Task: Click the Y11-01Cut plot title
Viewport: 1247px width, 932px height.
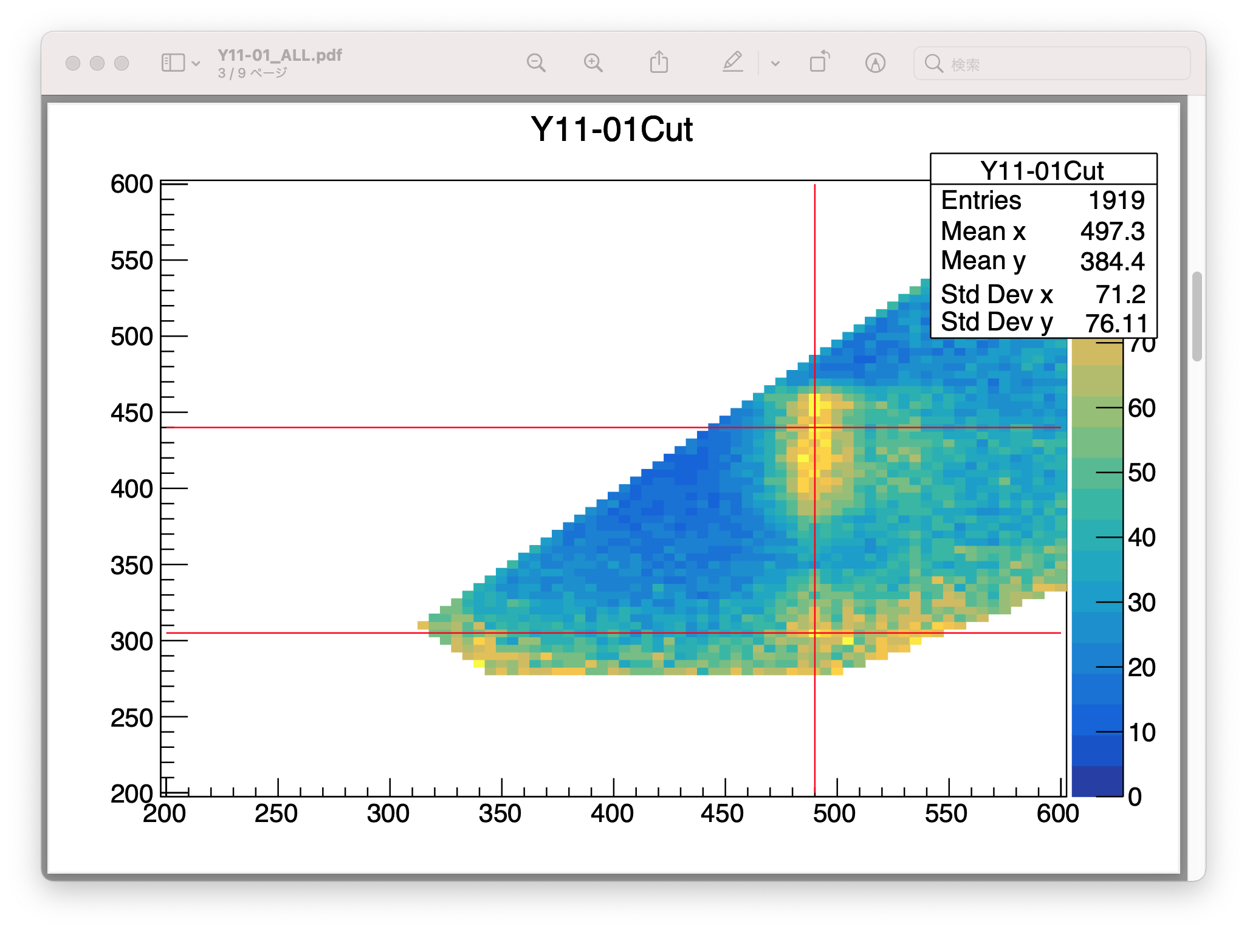Action: coord(611,129)
